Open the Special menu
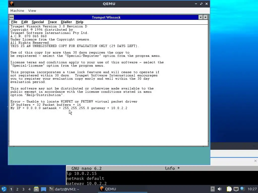The height and width of the screenshot is (193, 258). (38, 22)
